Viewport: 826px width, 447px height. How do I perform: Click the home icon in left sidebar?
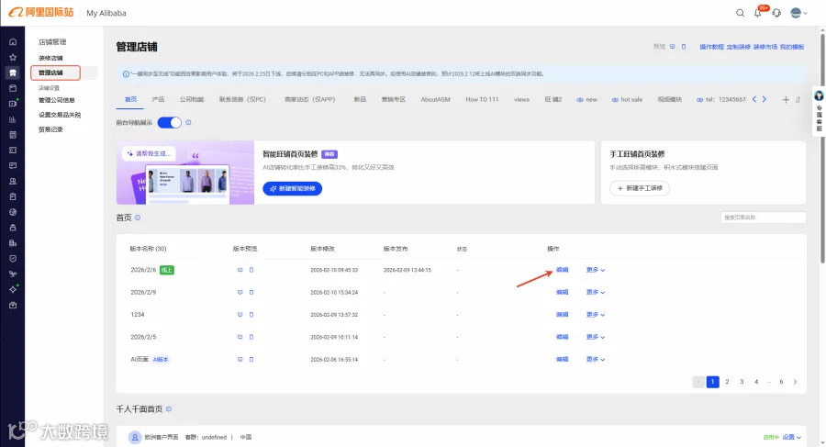13,41
